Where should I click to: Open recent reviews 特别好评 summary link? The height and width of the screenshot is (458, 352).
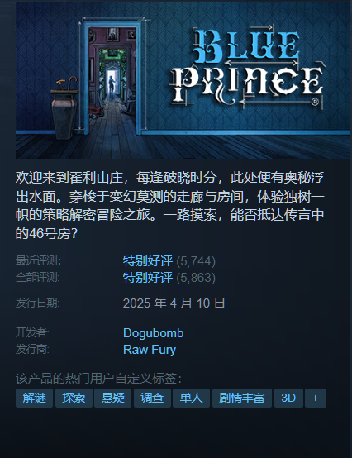coord(148,261)
